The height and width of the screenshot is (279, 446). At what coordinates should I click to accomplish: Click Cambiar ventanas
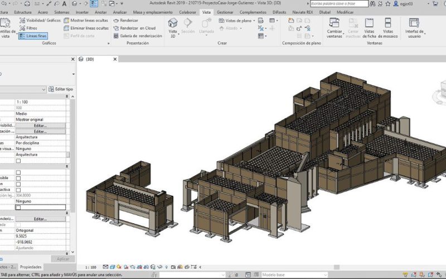(x=334, y=28)
